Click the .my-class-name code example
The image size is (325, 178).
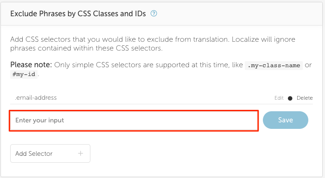274,65
